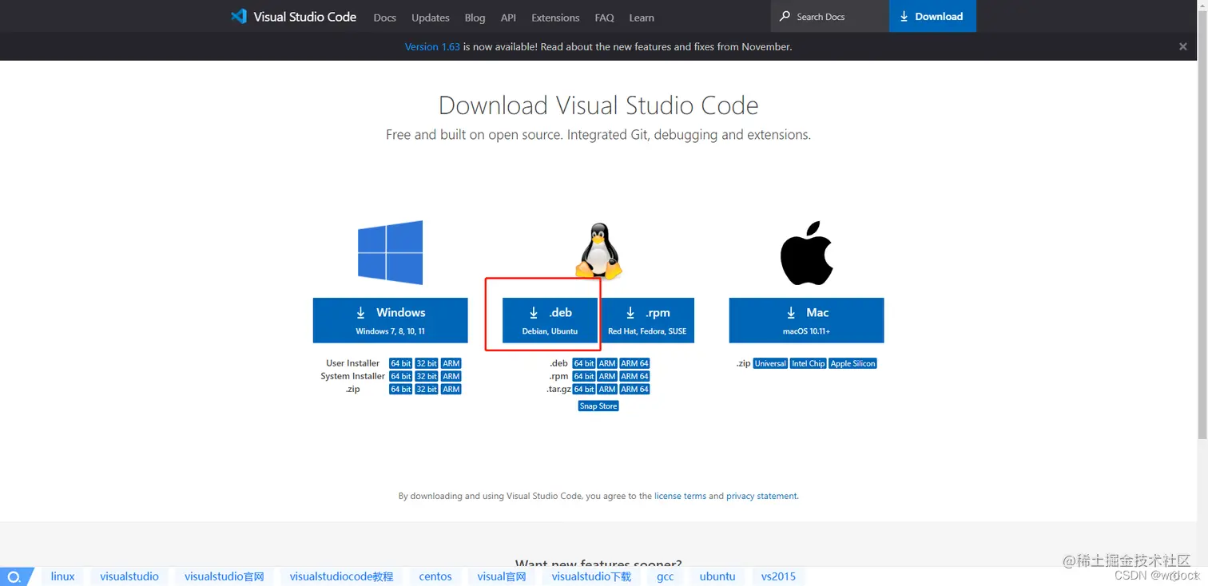Select Linux .tar.gz ARM
1208x586 pixels.
(607, 389)
